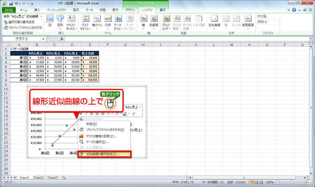Go to the first sheet navigation arrow
This screenshot has width=315, height=187.
click(x=5, y=178)
